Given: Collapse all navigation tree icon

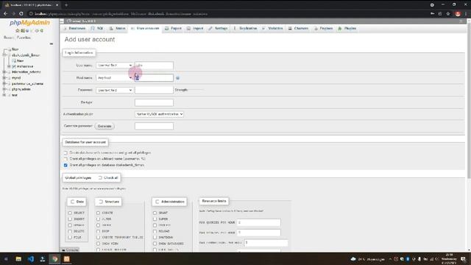Looking at the screenshot, I should coord(52,44).
